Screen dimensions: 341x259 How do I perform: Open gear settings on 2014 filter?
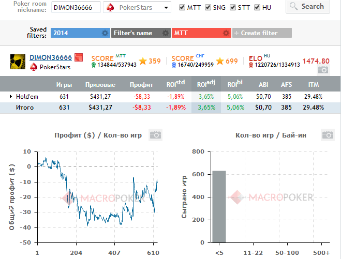coord(105,33)
